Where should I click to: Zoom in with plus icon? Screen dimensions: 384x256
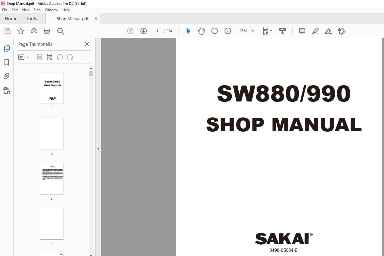click(228, 31)
